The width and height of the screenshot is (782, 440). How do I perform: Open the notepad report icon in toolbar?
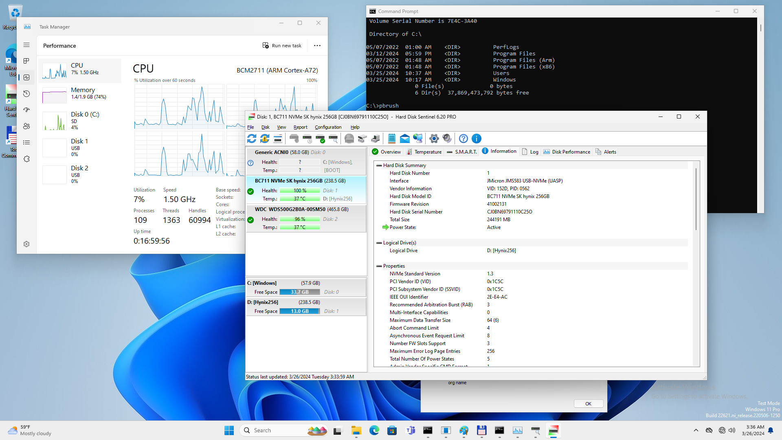click(391, 139)
